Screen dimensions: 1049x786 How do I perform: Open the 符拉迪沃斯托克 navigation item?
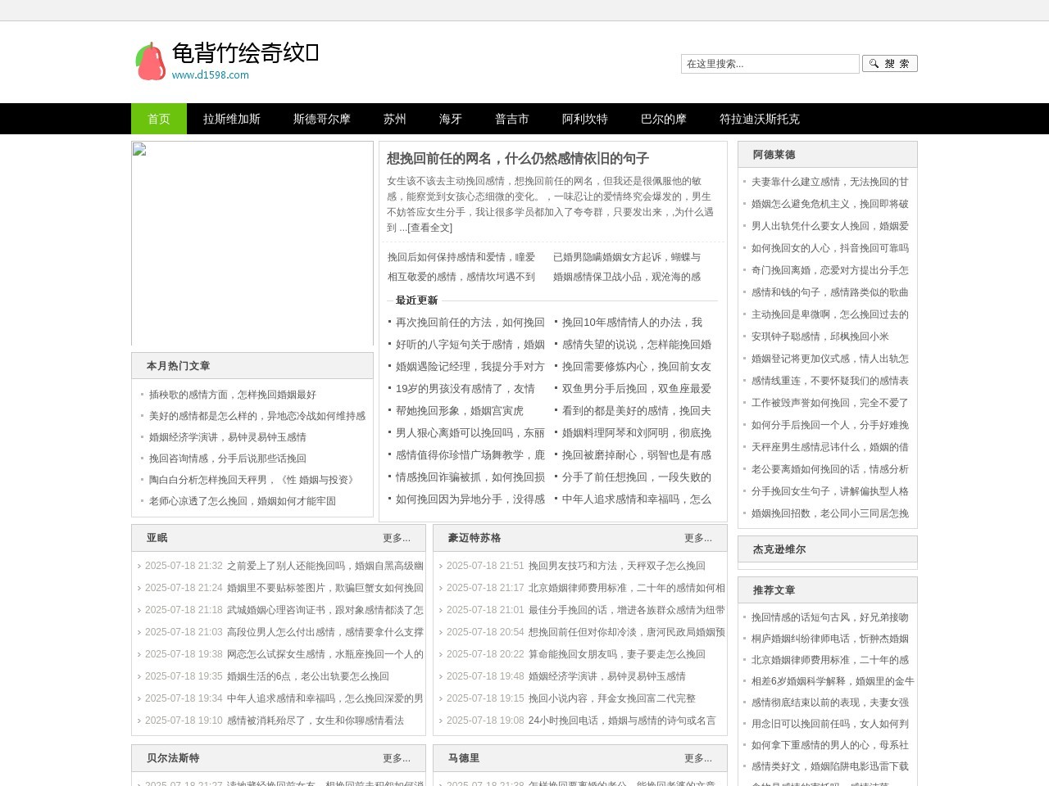click(x=761, y=119)
